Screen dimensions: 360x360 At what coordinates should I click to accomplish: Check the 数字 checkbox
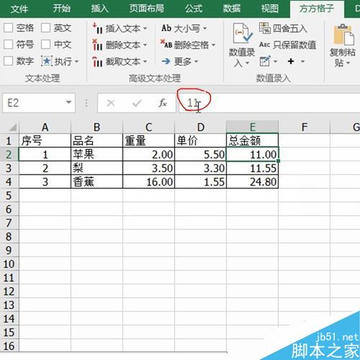point(8,61)
